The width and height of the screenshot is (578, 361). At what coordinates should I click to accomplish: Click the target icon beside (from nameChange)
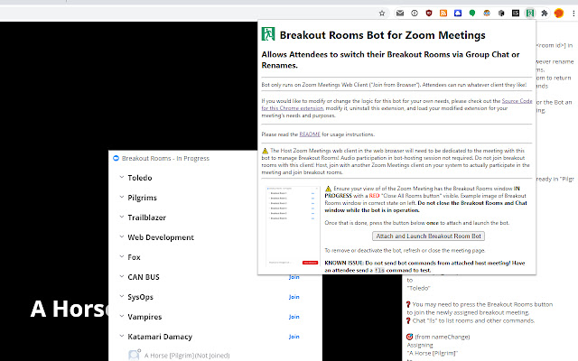pos(409,337)
